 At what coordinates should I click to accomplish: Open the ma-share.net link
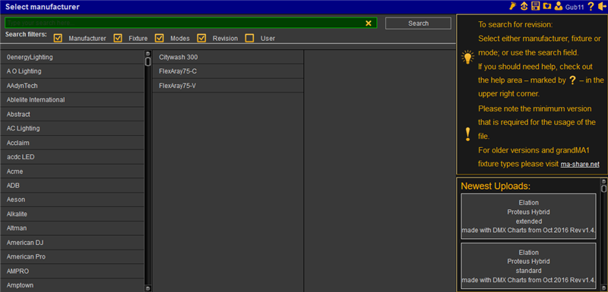(580, 164)
